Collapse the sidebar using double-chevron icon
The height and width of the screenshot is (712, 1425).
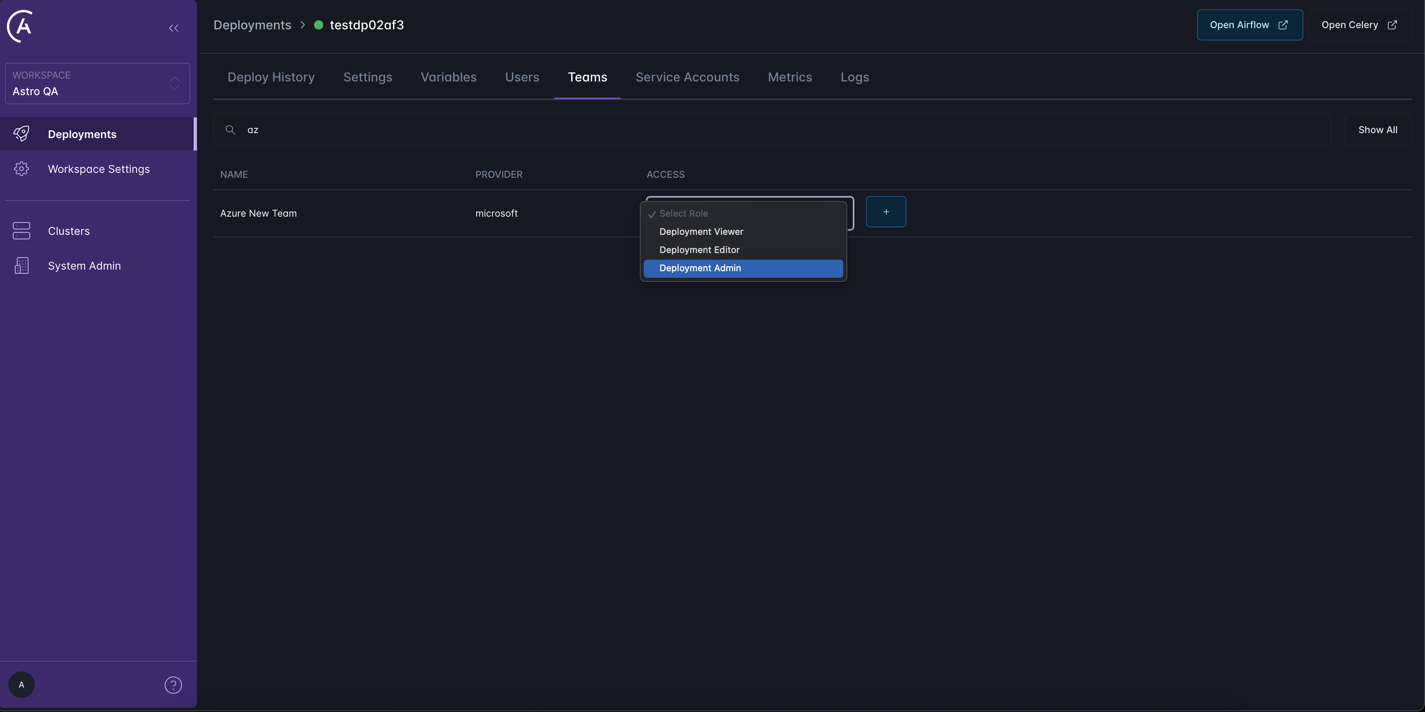[173, 28]
